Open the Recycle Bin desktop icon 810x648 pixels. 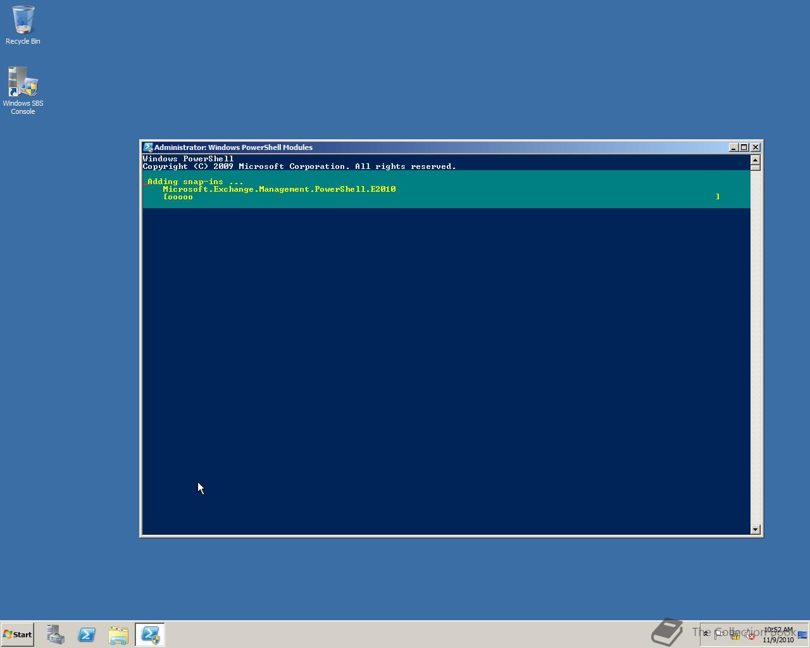[23, 25]
